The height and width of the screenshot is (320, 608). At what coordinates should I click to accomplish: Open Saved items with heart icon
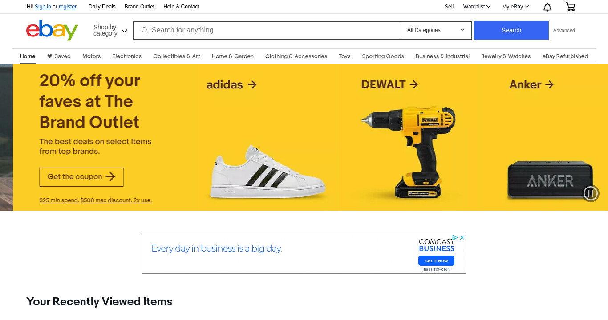click(x=59, y=56)
